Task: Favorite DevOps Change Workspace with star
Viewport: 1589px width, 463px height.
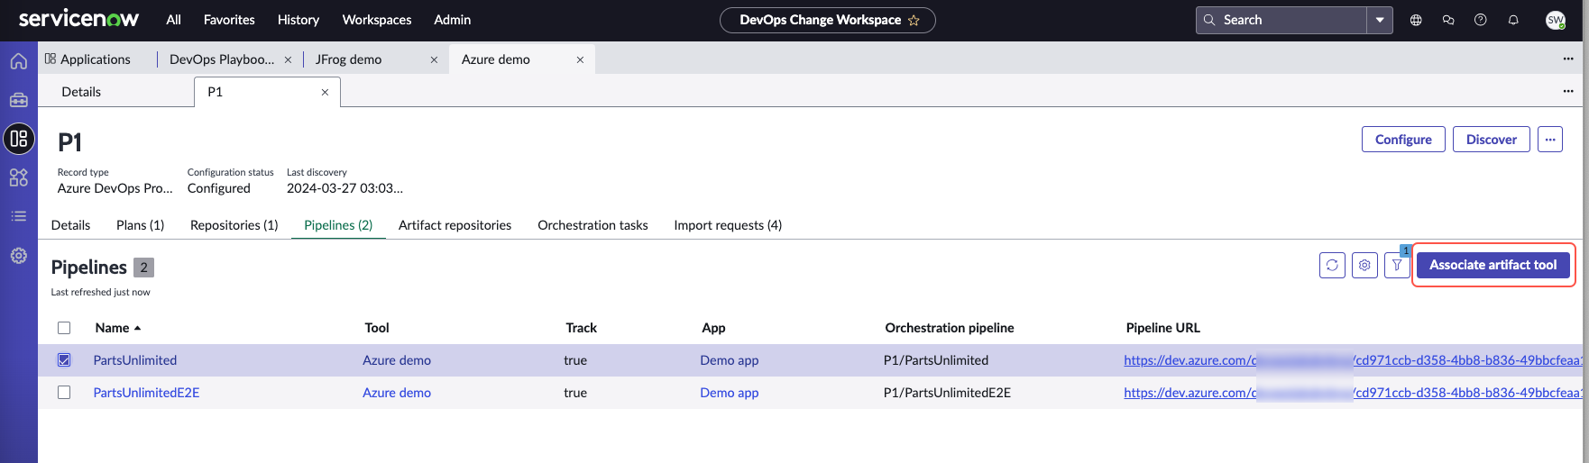Action: 914,20
